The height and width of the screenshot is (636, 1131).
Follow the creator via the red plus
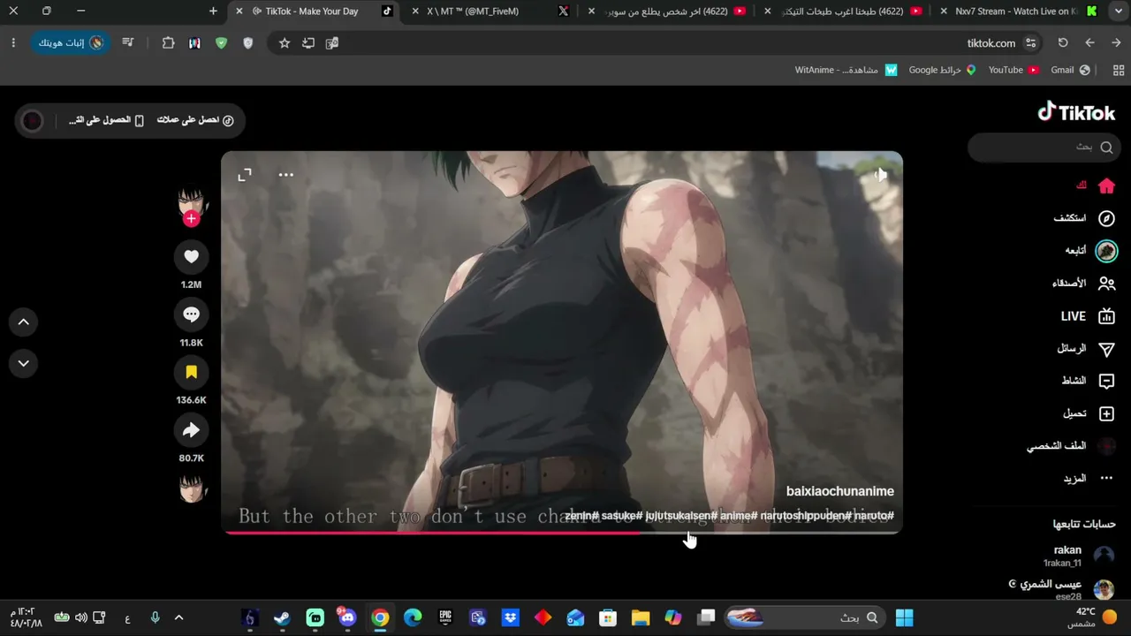(x=192, y=218)
